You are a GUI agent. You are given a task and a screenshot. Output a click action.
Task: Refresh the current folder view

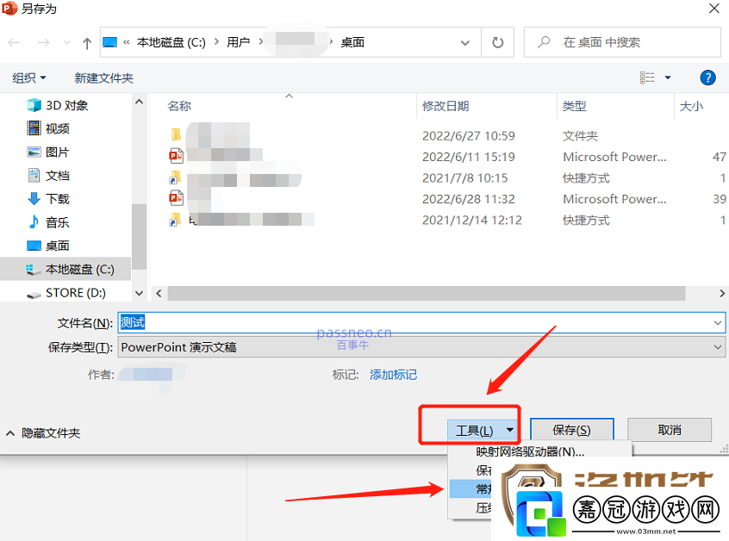pos(497,42)
